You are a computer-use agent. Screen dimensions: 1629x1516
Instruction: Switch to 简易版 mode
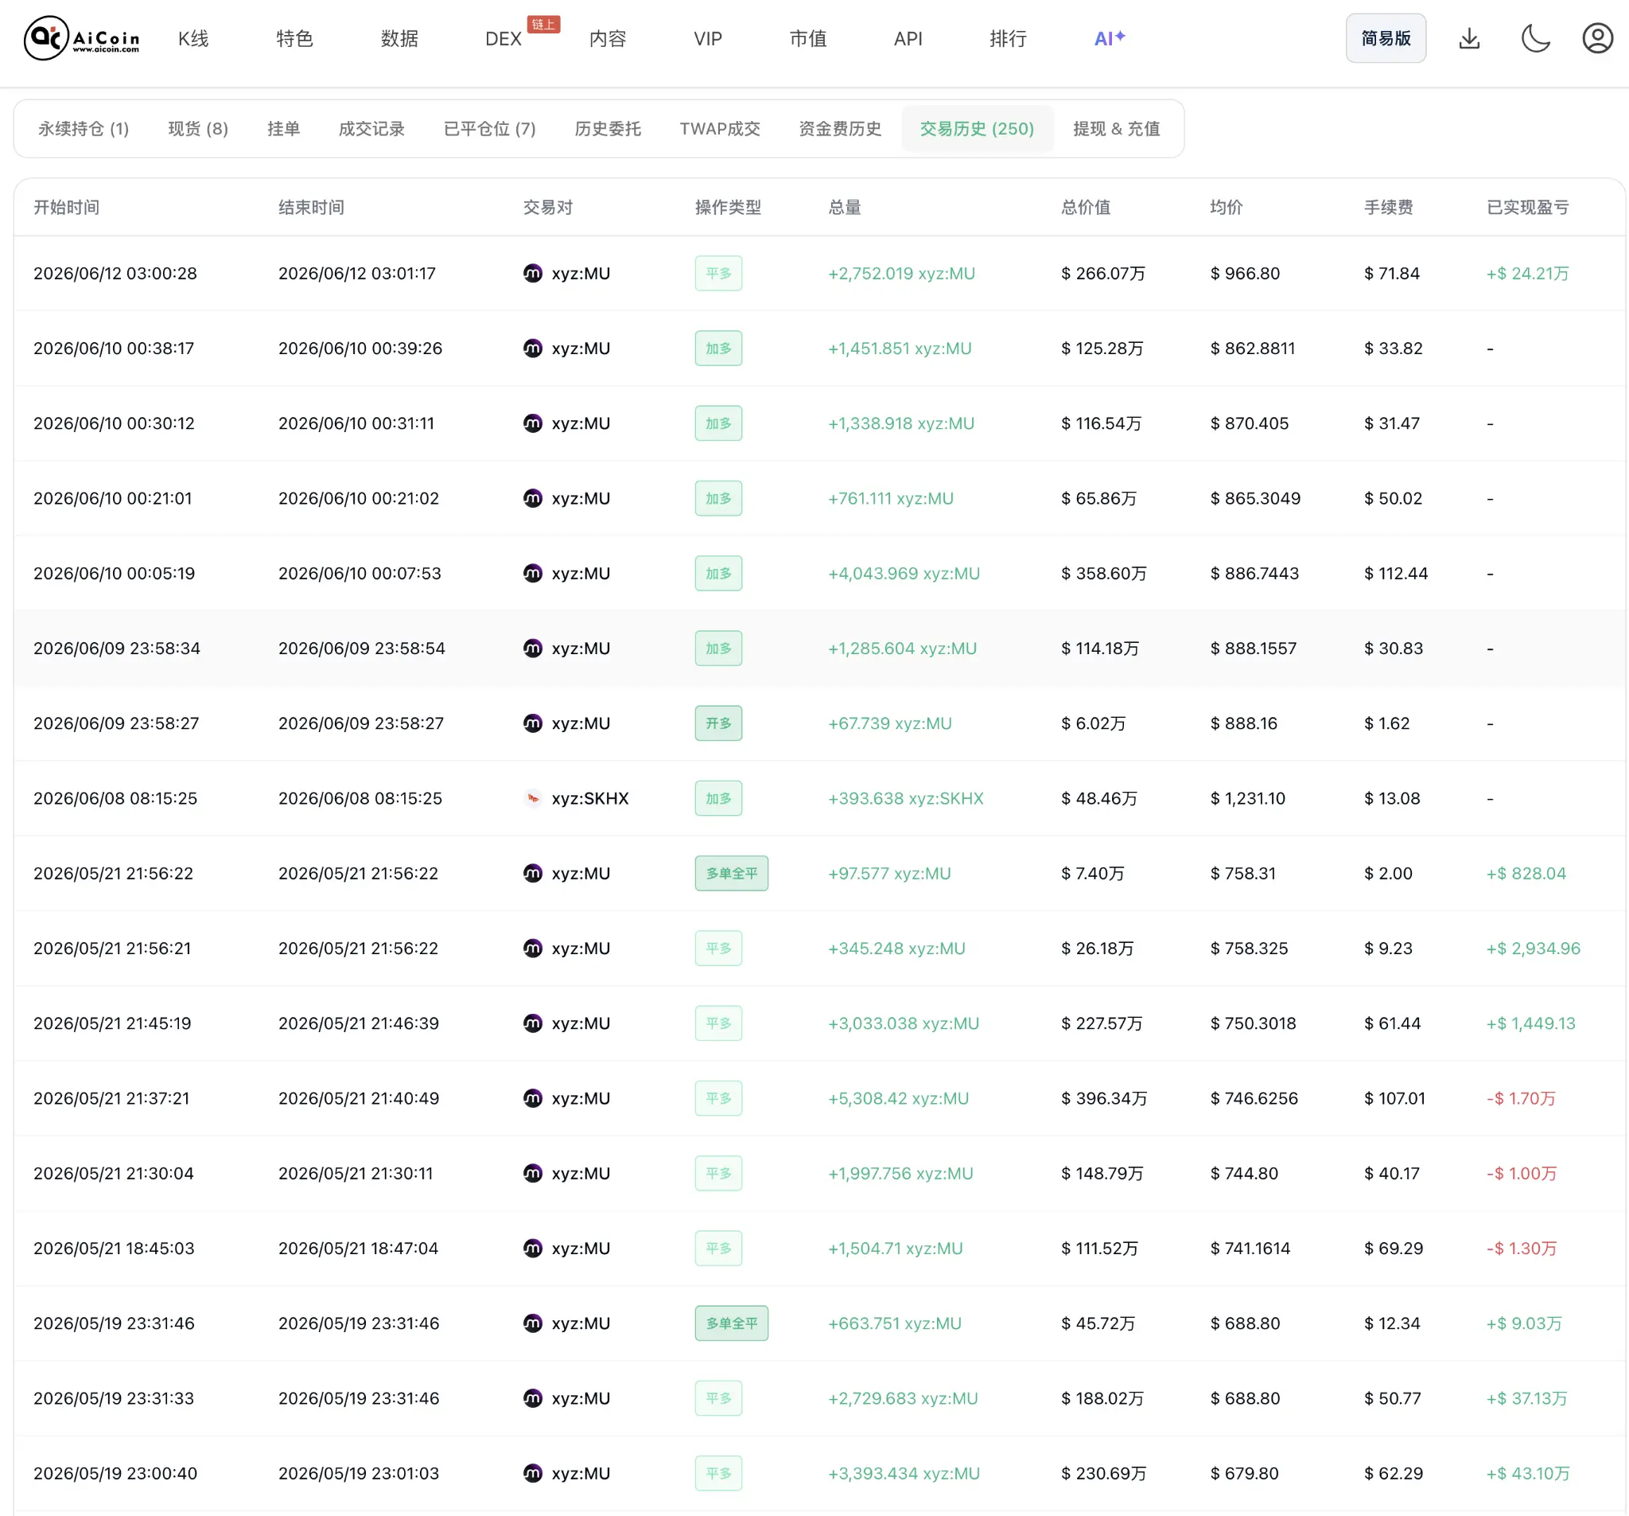pos(1386,38)
